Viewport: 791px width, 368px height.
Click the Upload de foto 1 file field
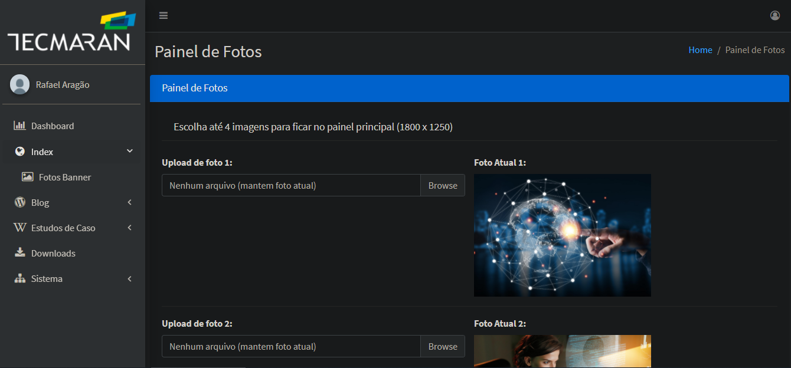click(x=291, y=185)
